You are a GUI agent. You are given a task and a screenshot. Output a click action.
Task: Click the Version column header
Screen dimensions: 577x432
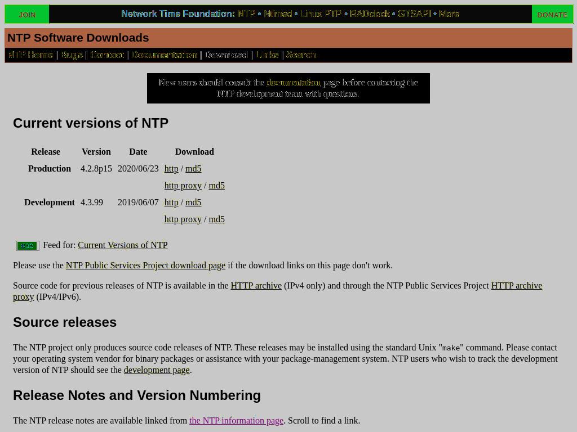(96, 152)
